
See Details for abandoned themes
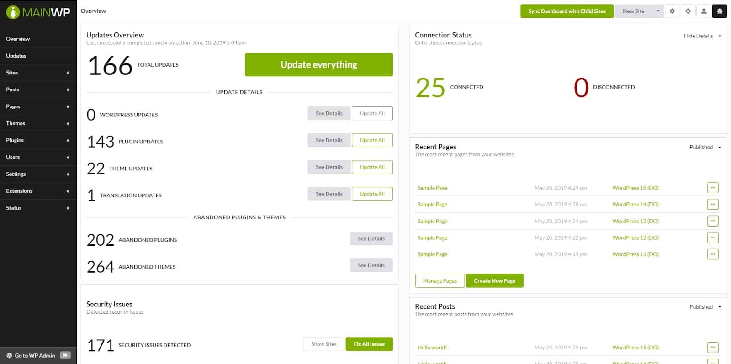tap(371, 265)
